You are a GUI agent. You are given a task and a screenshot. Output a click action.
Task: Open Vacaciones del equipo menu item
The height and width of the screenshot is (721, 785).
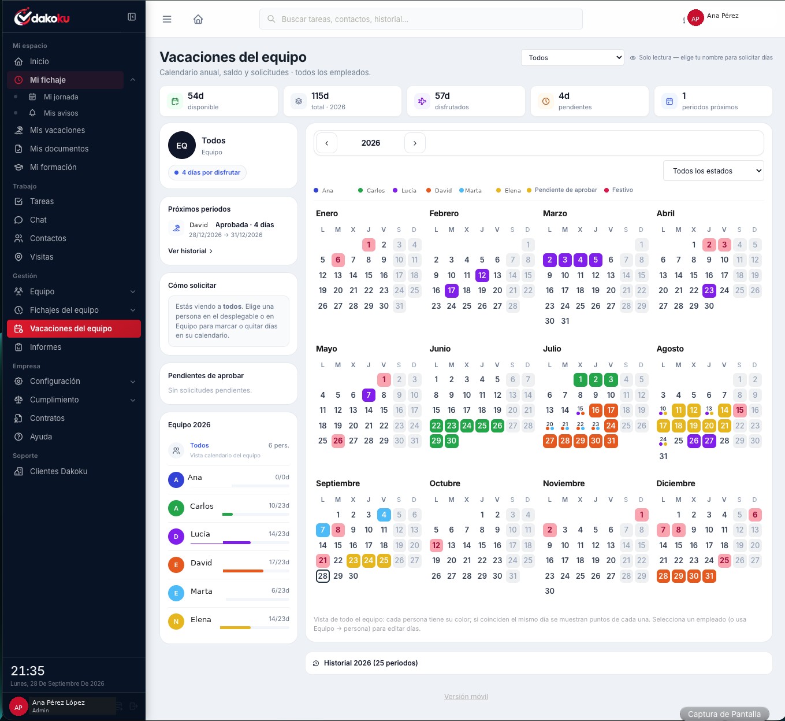74,328
